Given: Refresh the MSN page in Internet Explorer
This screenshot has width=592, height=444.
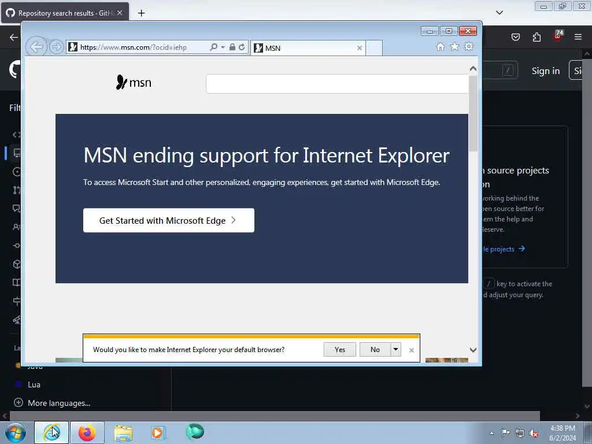Looking at the screenshot, I should tap(242, 47).
